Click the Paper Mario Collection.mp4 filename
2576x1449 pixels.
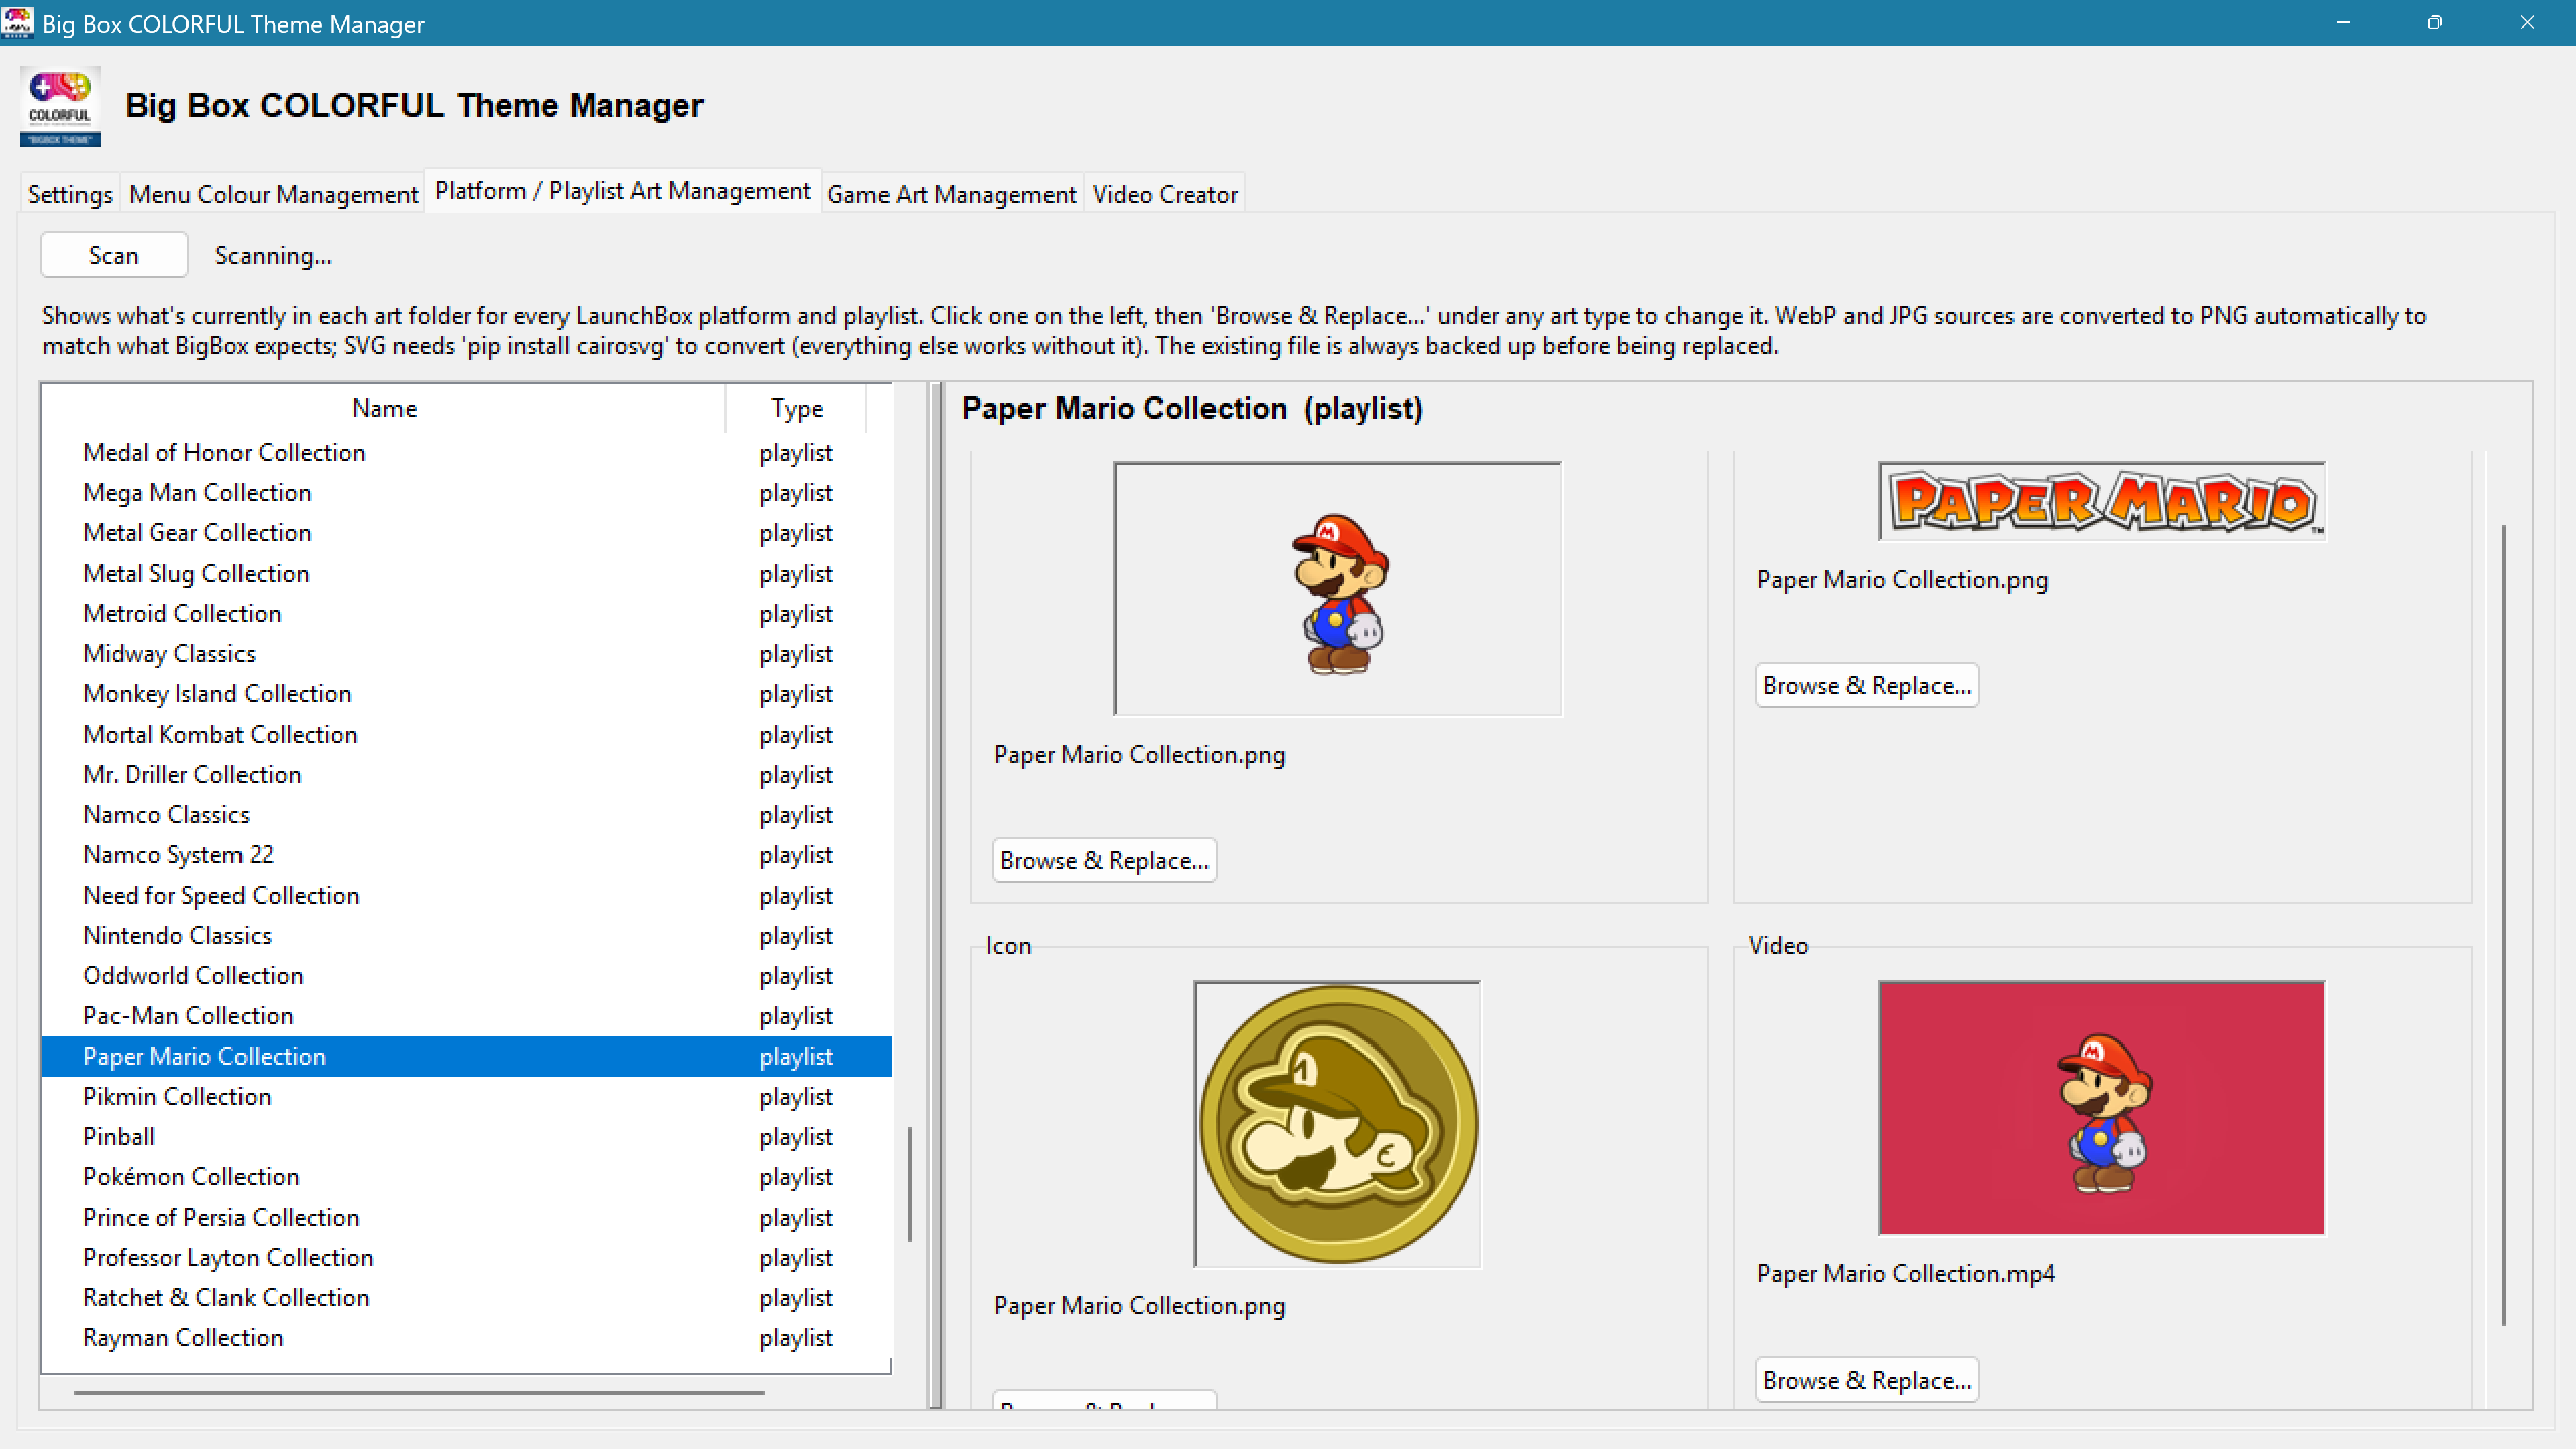coord(1905,1274)
